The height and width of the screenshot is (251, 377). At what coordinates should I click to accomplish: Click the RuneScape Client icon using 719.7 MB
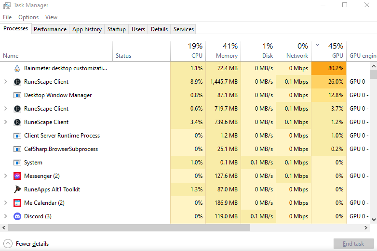[17, 109]
